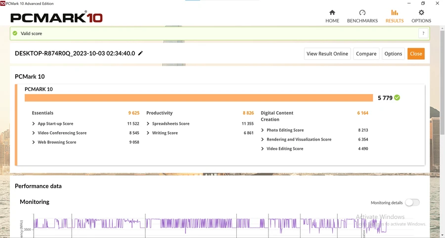Click the Web Browsing value 9 058
The height and width of the screenshot is (238, 445).
[x=134, y=142]
